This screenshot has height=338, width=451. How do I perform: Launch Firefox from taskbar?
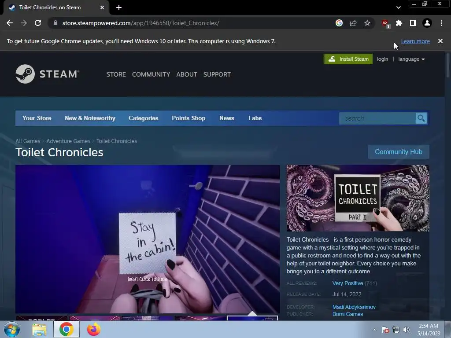[x=94, y=330]
